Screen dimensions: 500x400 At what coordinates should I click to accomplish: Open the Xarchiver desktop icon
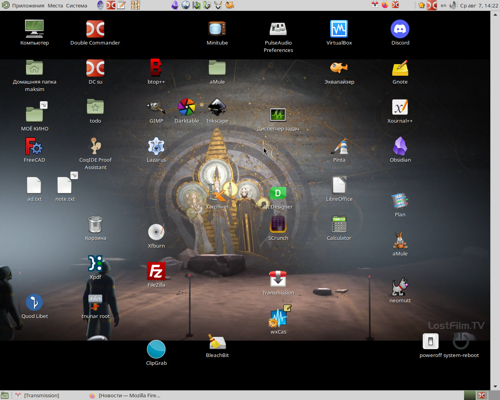click(217, 193)
